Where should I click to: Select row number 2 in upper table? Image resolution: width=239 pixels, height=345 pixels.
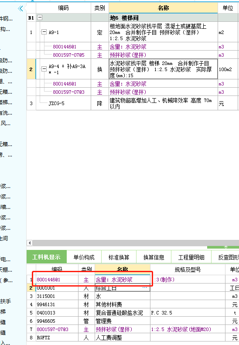coord(31,69)
